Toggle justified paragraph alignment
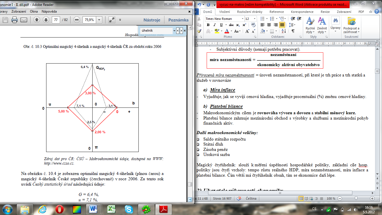Viewport: 382px width, 215px height. (x=282, y=25)
